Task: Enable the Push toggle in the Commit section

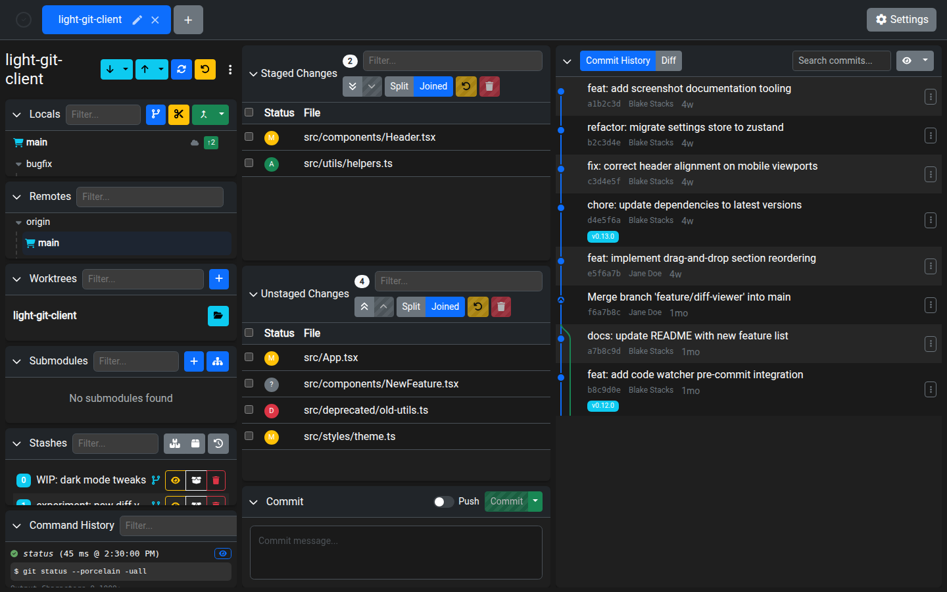Action: (443, 501)
